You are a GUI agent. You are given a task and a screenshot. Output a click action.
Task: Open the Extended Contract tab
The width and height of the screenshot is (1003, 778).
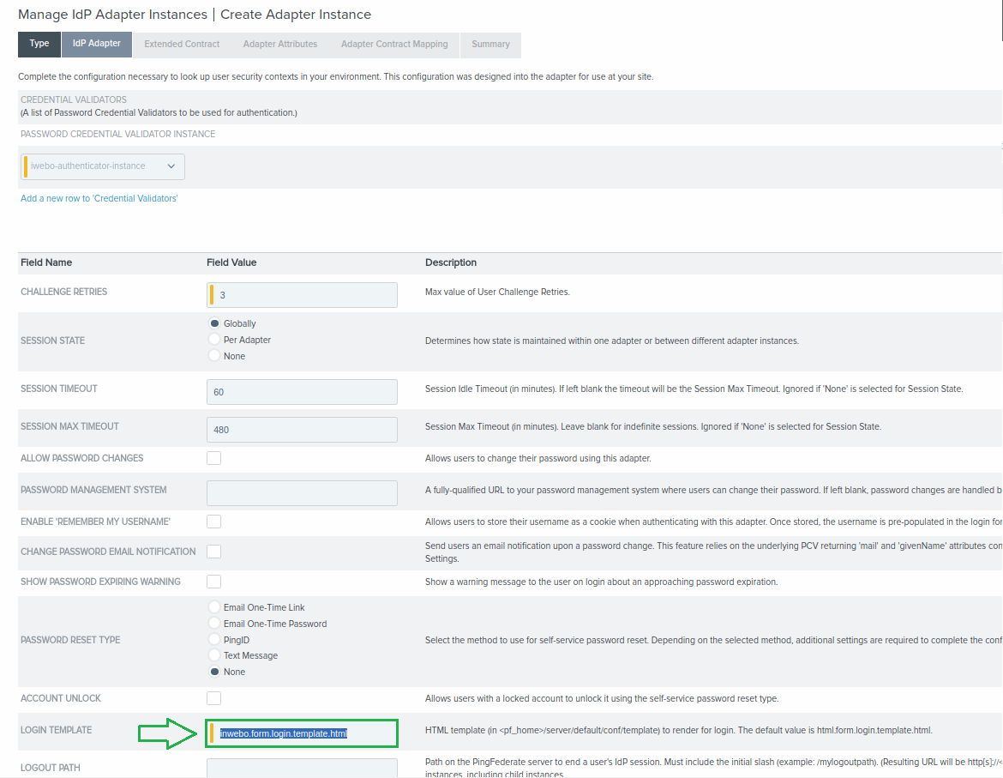[182, 45]
